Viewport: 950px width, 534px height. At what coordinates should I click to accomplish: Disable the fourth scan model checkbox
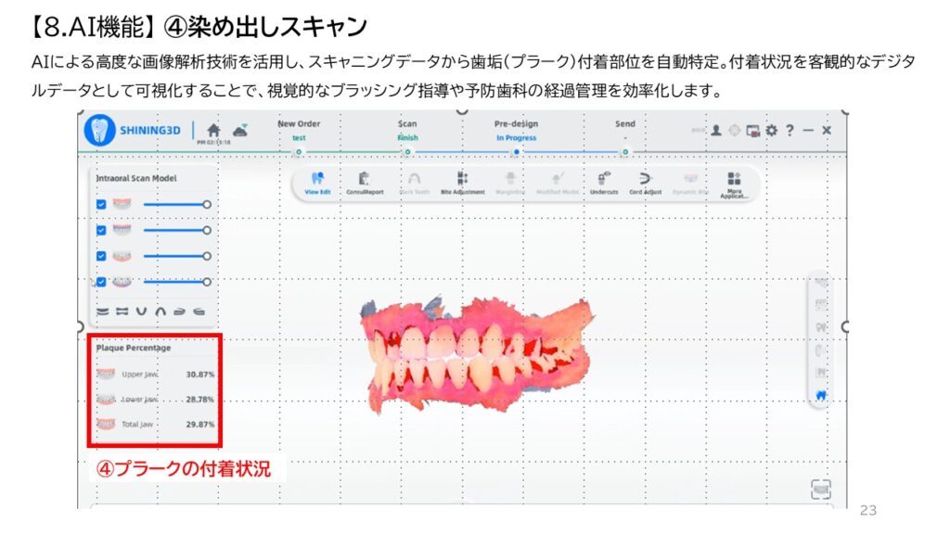click(x=101, y=282)
